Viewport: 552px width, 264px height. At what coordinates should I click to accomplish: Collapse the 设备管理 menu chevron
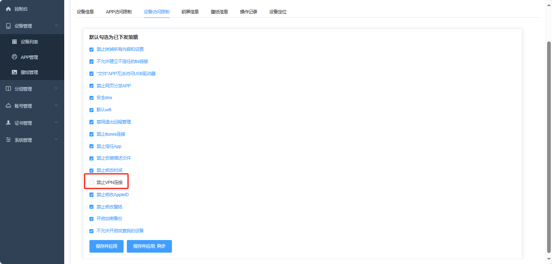(56, 26)
